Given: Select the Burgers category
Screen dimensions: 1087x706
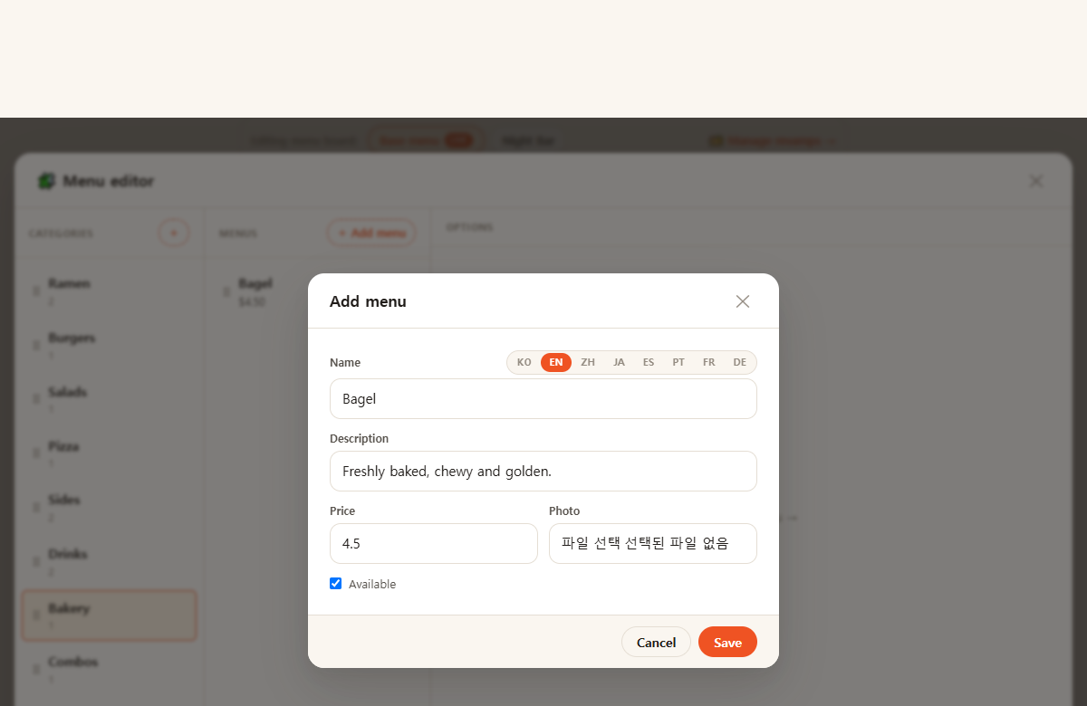Looking at the screenshot, I should [x=109, y=344].
